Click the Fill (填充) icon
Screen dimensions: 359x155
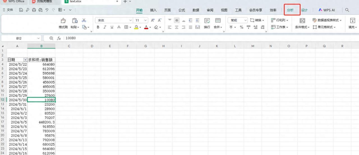click(353, 21)
